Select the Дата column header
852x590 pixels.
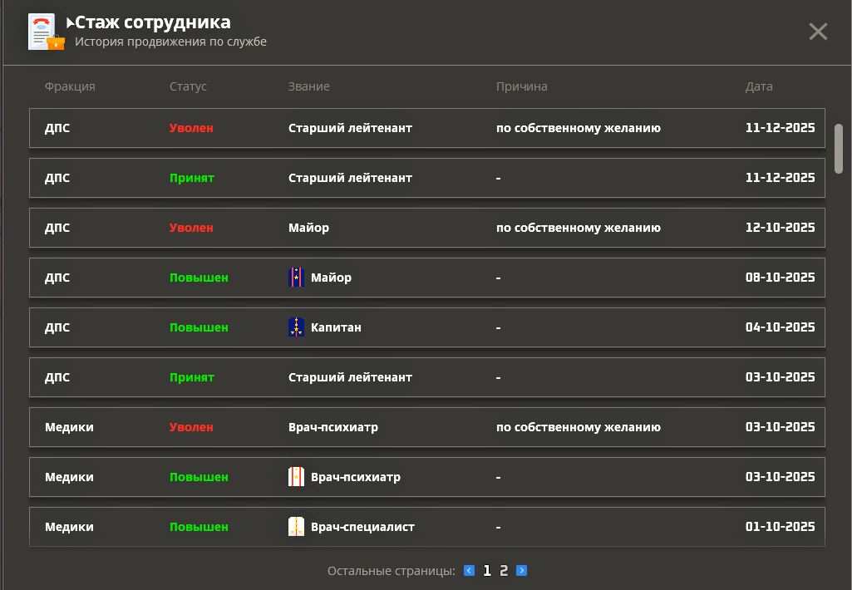click(758, 86)
